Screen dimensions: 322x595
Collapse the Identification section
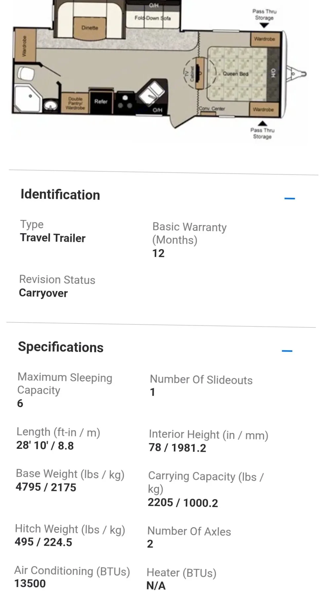pyautogui.click(x=289, y=198)
